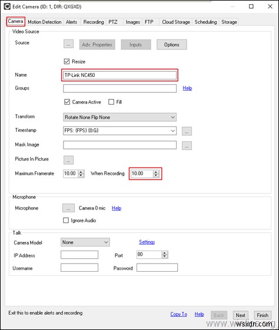Toggle the Resize checkbox
The width and height of the screenshot is (279, 330).
tap(67, 61)
